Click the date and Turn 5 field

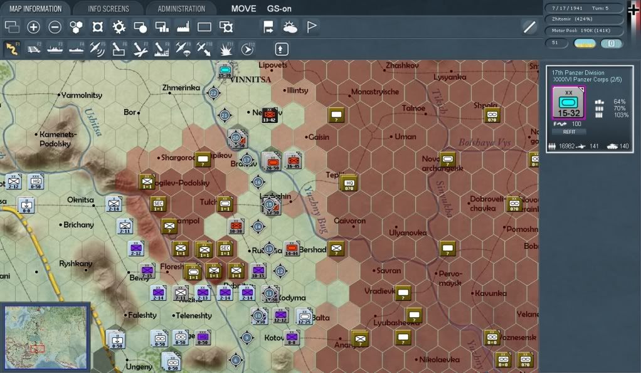pyautogui.click(x=584, y=8)
